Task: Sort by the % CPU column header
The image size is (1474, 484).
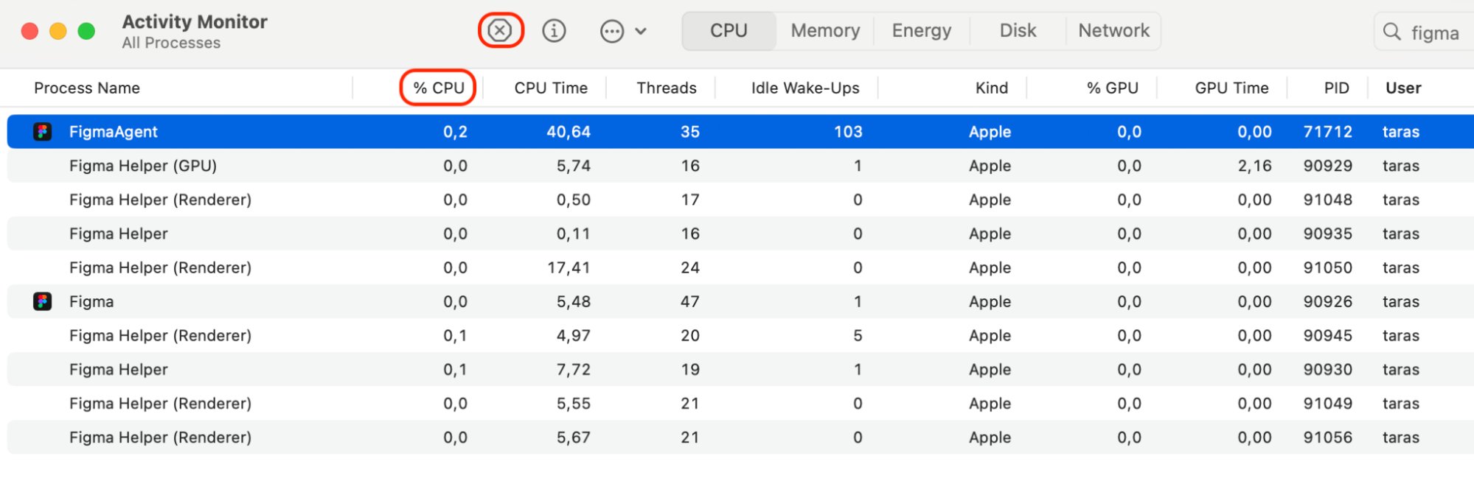Action: pos(439,88)
